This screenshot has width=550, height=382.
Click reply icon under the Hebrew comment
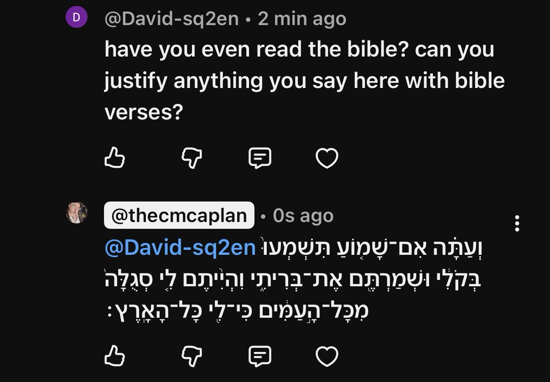260,356
